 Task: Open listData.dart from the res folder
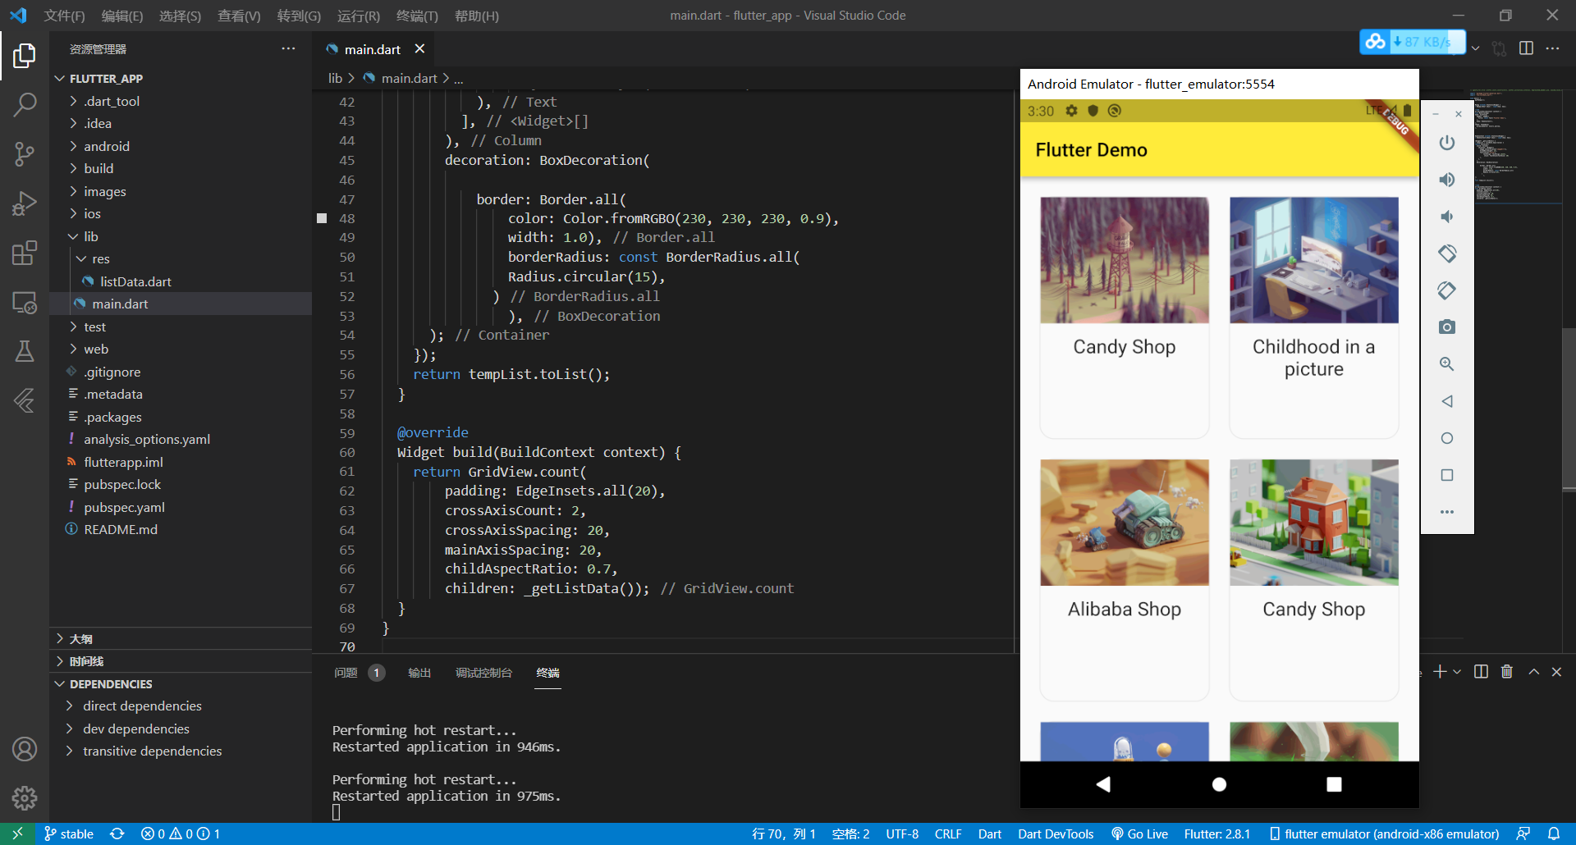(137, 281)
